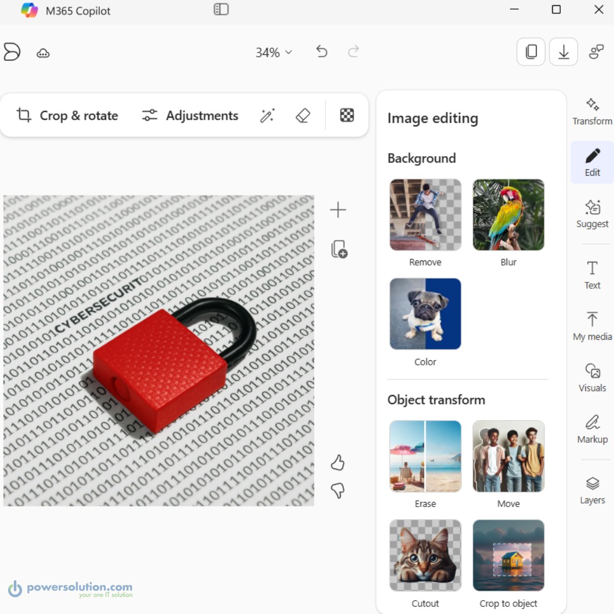Click the "Cutout" label text
Image resolution: width=614 pixels, height=614 pixels.
coord(425,603)
